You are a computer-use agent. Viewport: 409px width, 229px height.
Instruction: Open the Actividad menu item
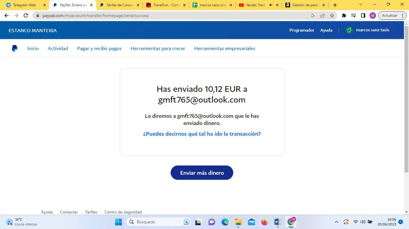pos(58,48)
